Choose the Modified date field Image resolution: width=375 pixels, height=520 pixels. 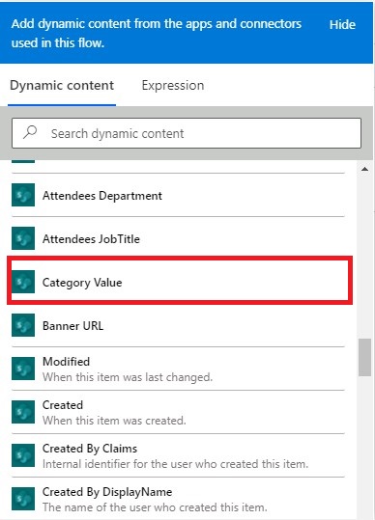pos(178,369)
